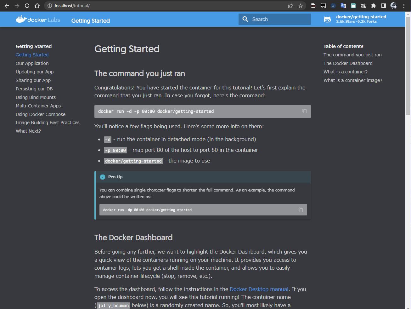This screenshot has width=411, height=309.
Task: Click the browser forward arrow
Action: click(x=17, y=6)
